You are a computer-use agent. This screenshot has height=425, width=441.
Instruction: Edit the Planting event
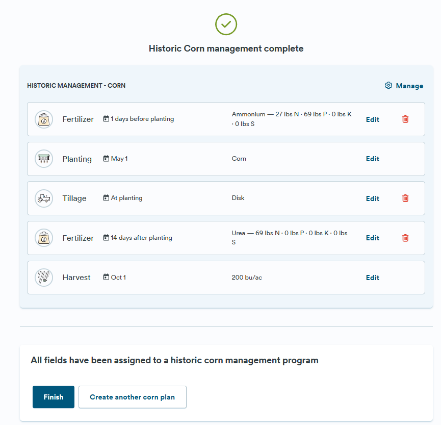tap(372, 159)
